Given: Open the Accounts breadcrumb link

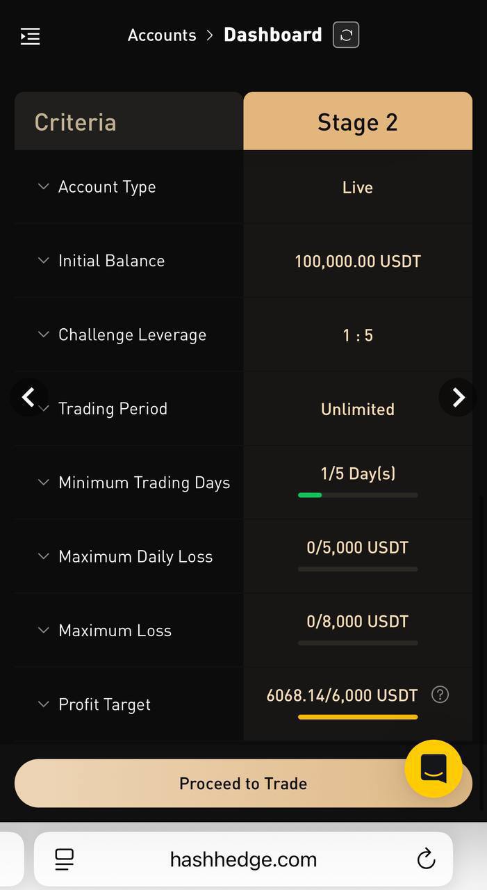Looking at the screenshot, I should (x=162, y=35).
